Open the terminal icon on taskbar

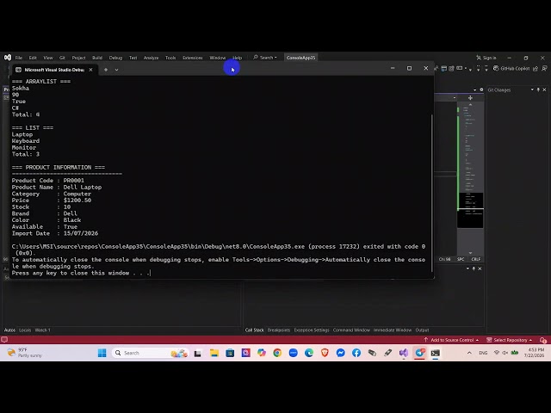click(x=436, y=353)
